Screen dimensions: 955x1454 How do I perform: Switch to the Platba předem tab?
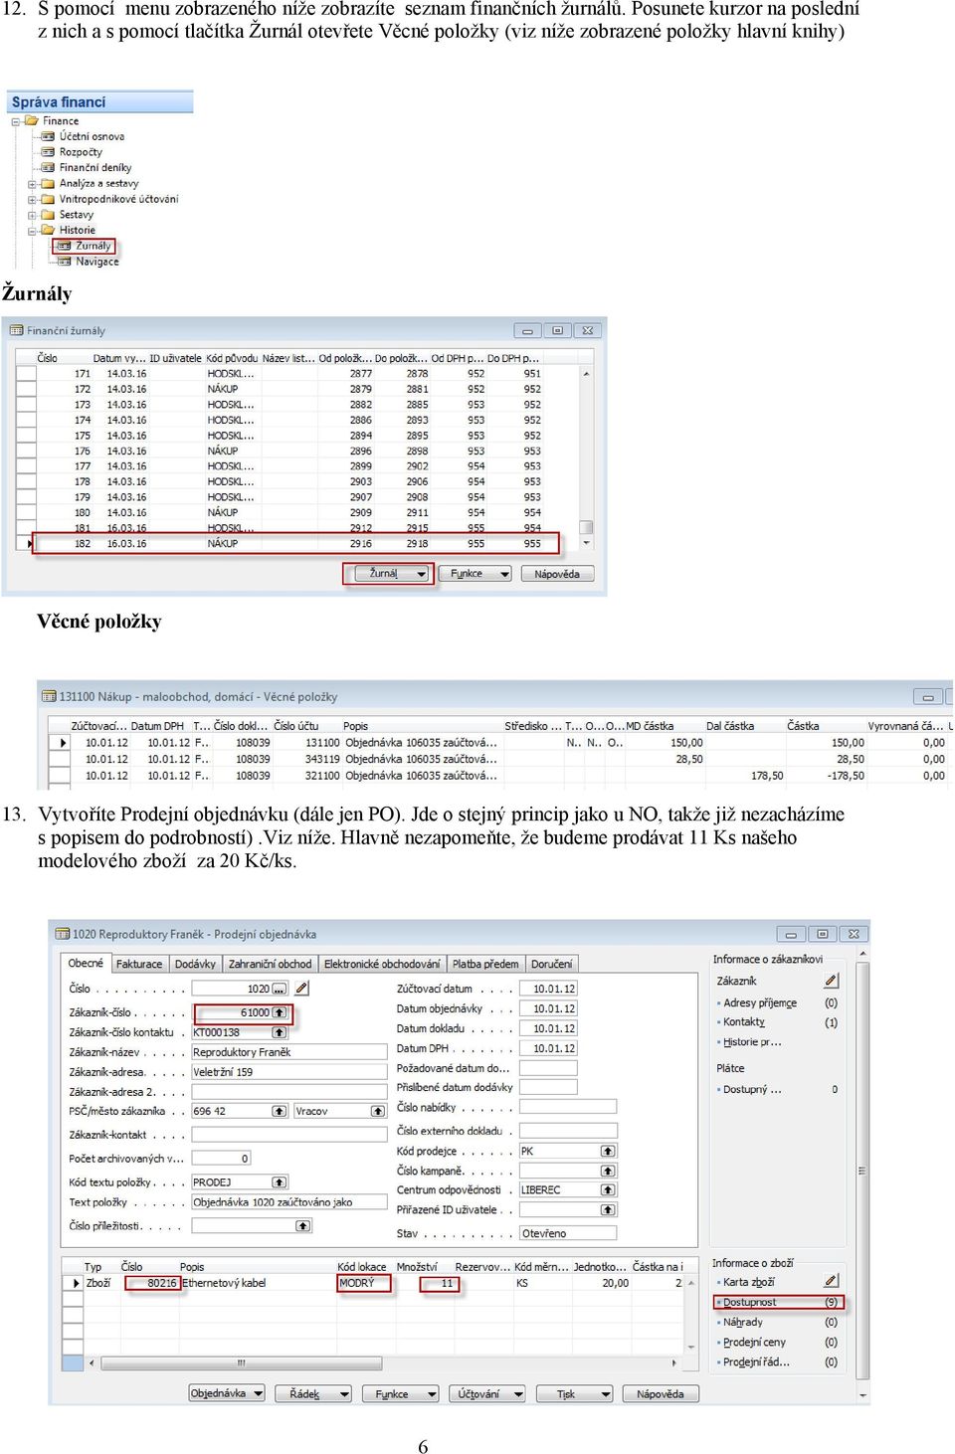[x=485, y=964]
